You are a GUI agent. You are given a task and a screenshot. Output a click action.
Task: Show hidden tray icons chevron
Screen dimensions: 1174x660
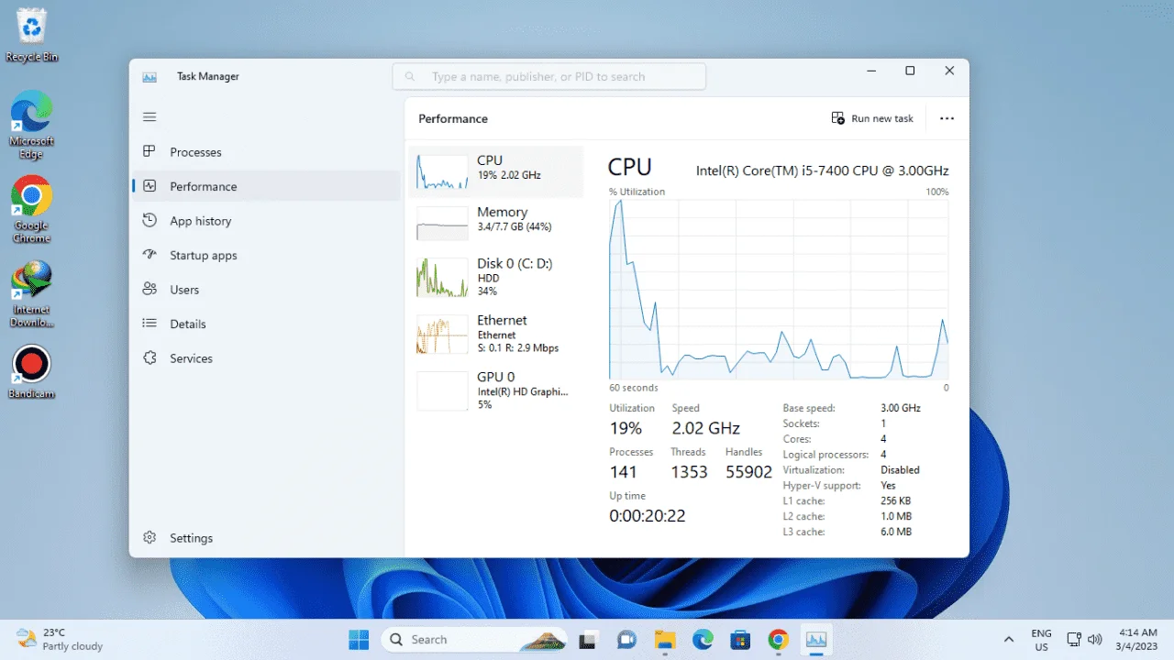point(1009,639)
